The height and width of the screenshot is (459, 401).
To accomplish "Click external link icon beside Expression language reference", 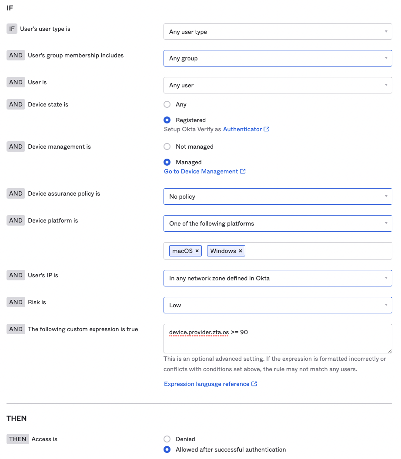I will click(x=254, y=384).
